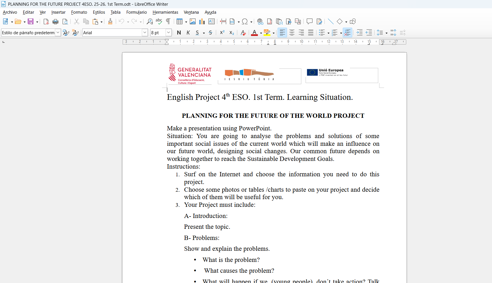Click the Center alignment button
Screen dimensions: 492x283
click(x=292, y=33)
